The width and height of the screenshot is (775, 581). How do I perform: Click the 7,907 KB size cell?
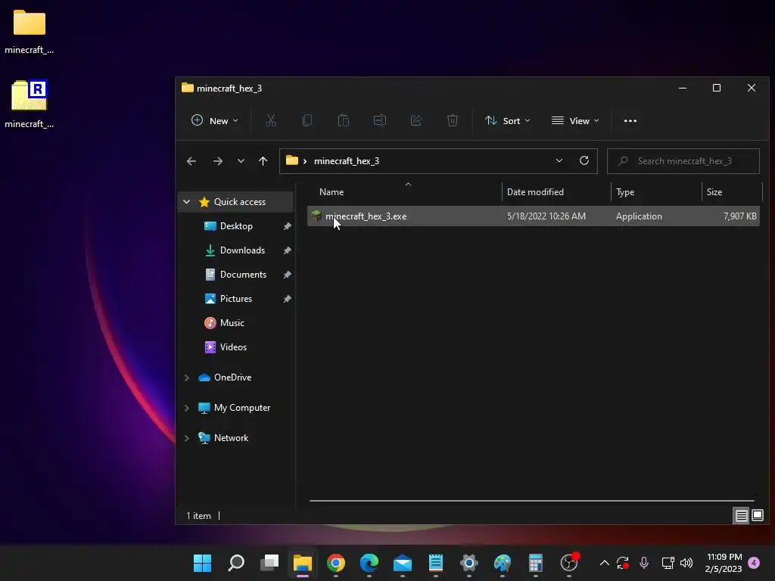tap(739, 216)
